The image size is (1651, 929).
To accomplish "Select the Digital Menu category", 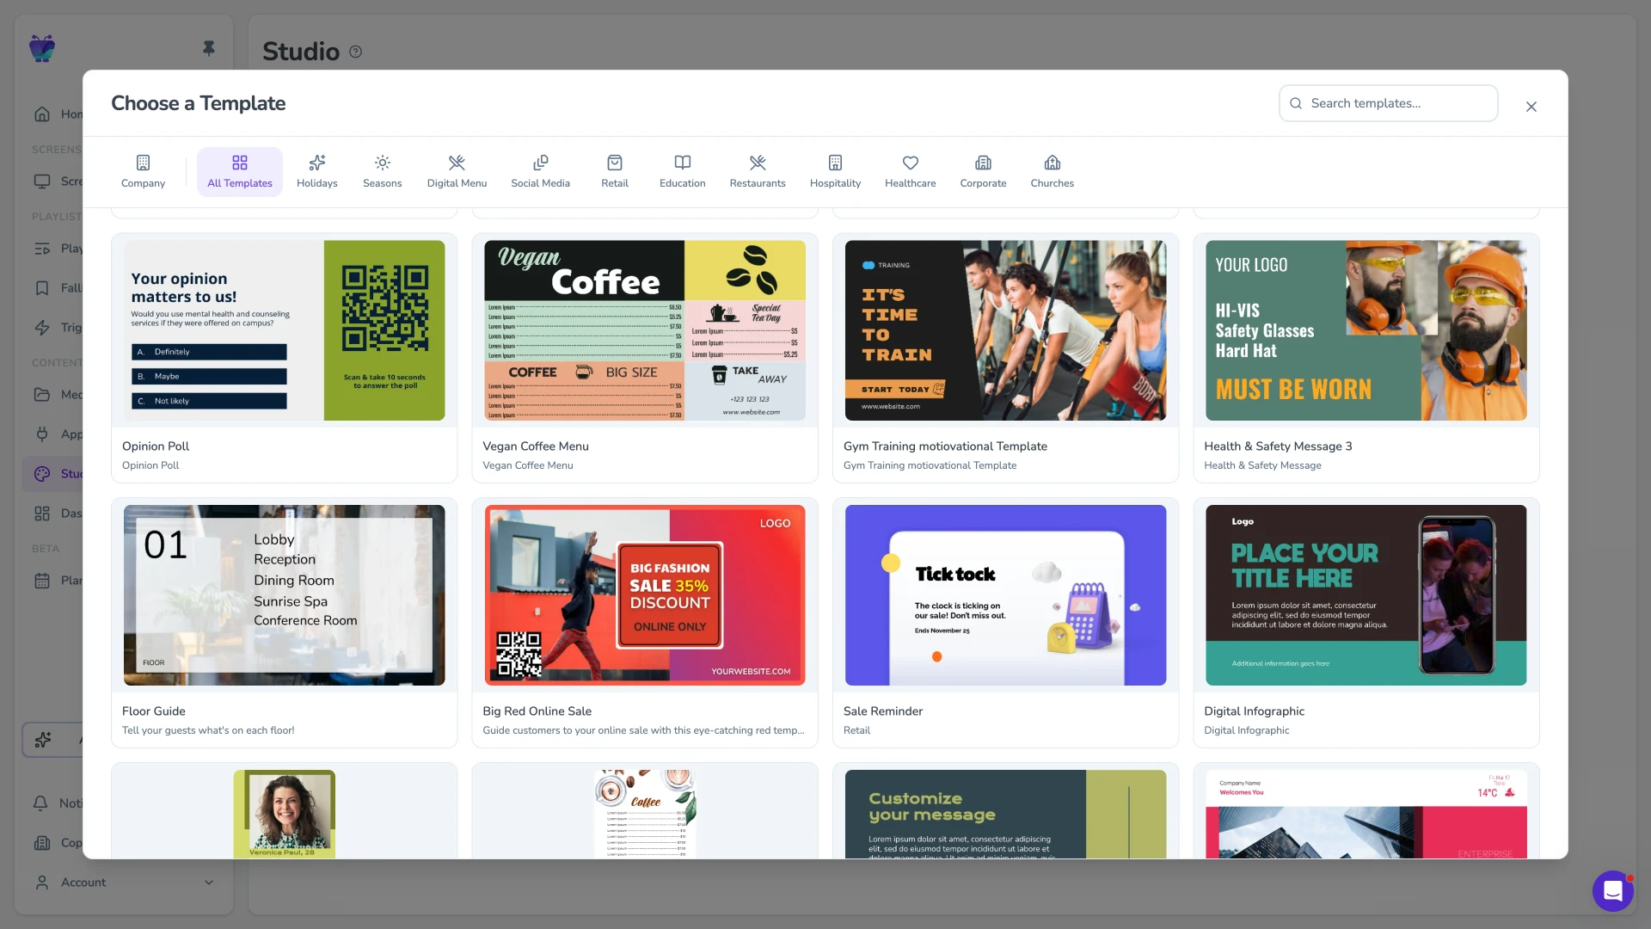I will pos(457,171).
